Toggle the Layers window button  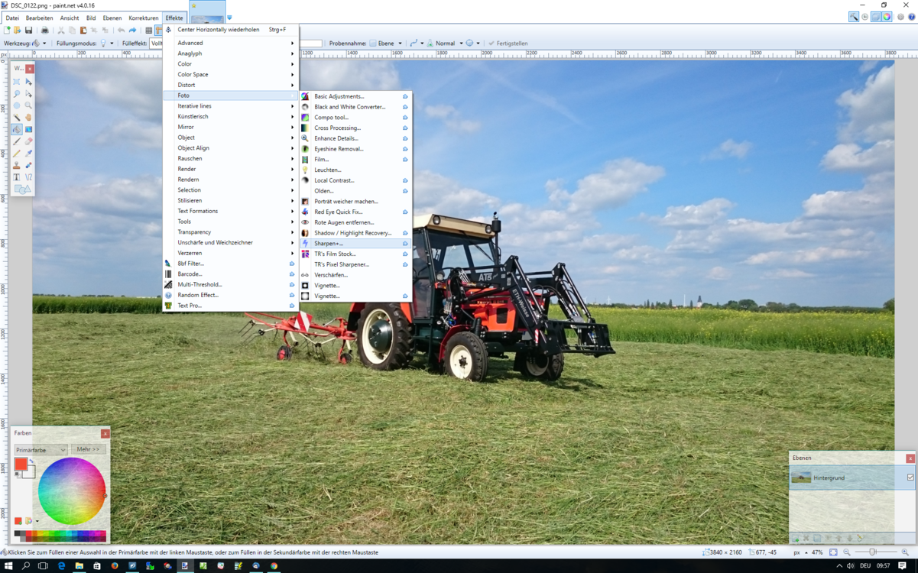[876, 17]
